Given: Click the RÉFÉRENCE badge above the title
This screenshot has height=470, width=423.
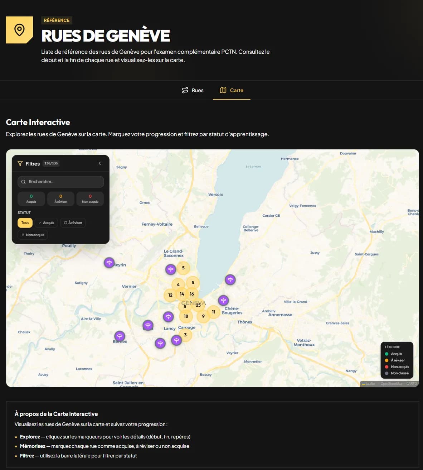Looking at the screenshot, I should (57, 20).
